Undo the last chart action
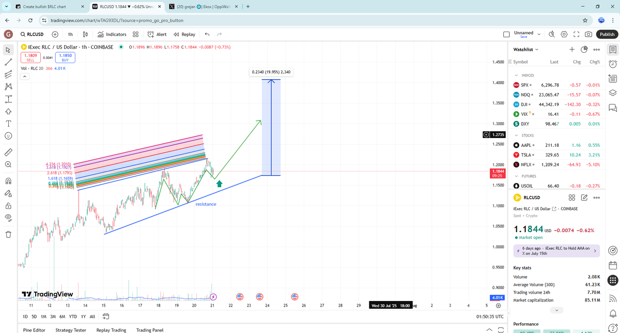 [207, 34]
